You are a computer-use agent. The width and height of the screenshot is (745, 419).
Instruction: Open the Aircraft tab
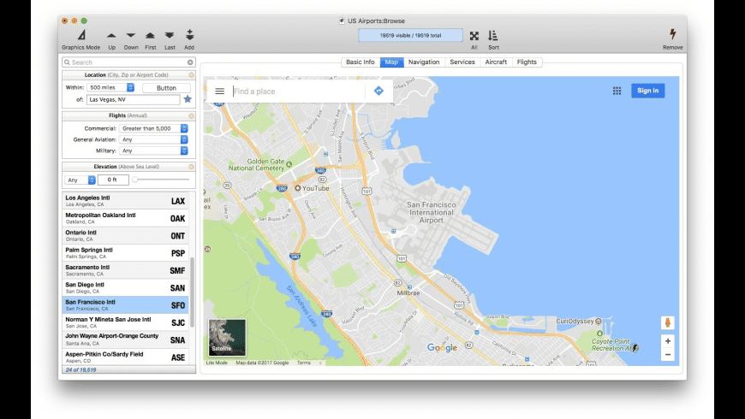(x=496, y=62)
